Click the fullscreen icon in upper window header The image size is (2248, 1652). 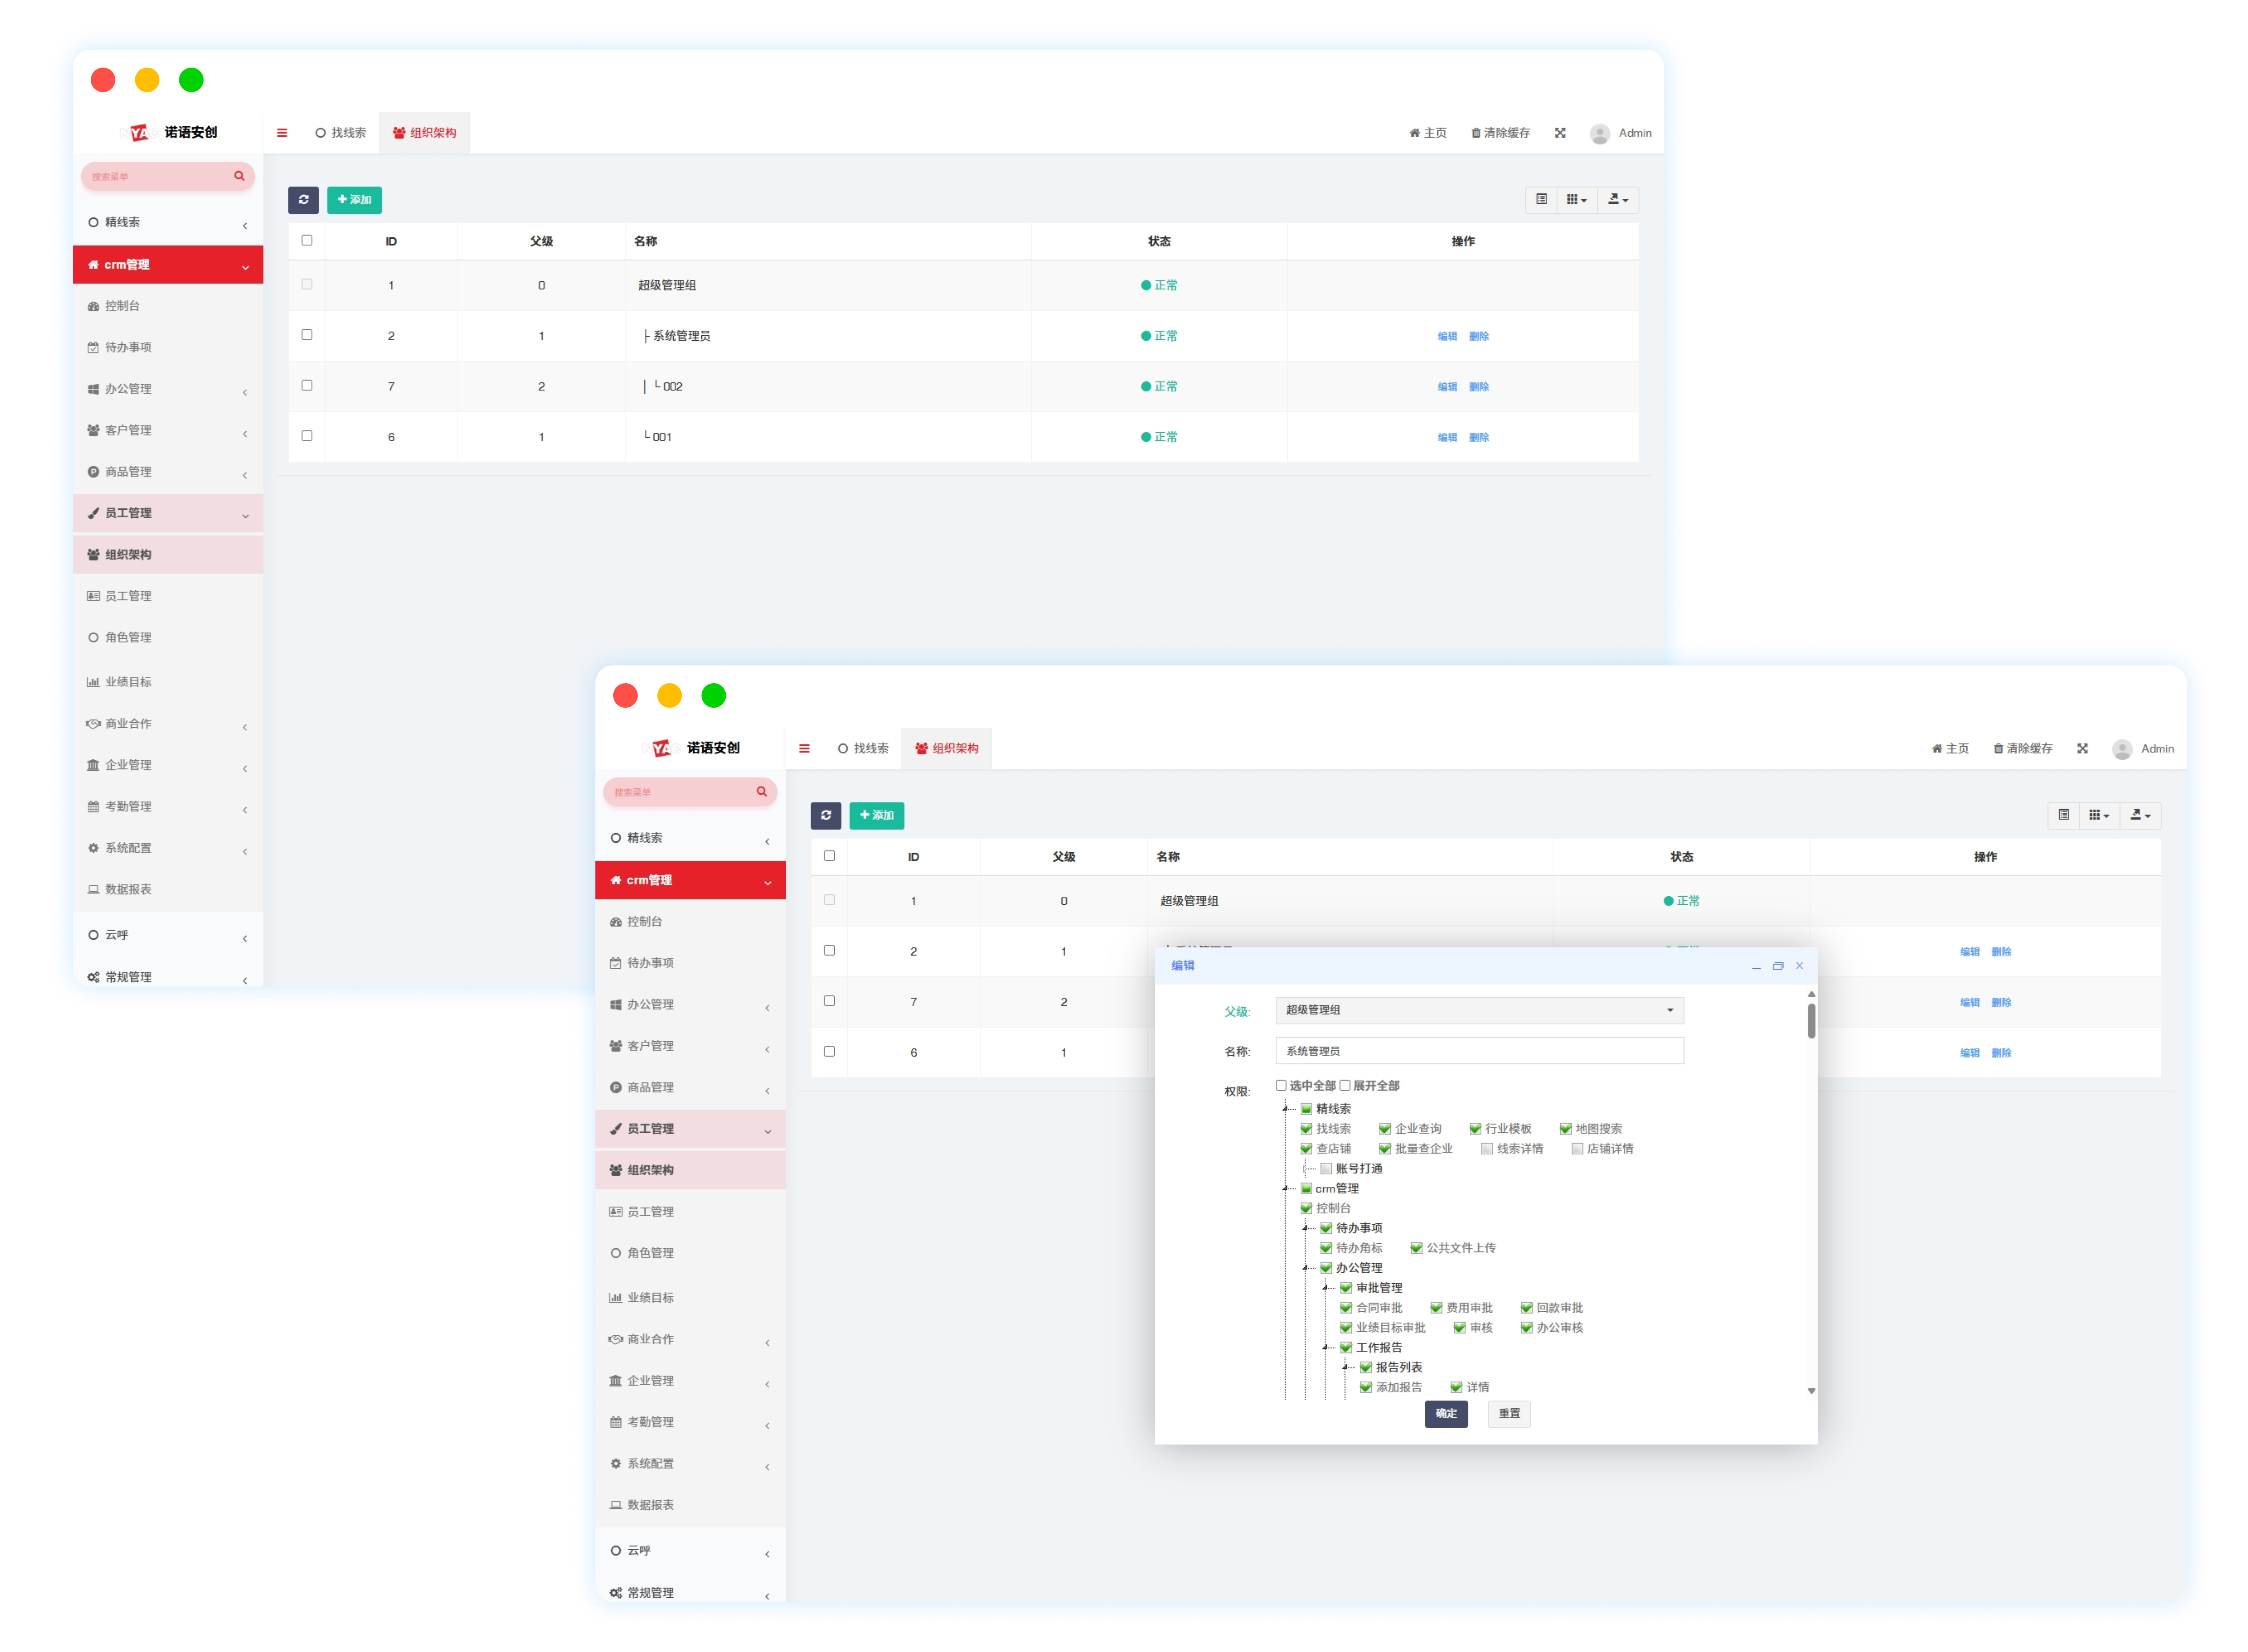click(x=1560, y=133)
